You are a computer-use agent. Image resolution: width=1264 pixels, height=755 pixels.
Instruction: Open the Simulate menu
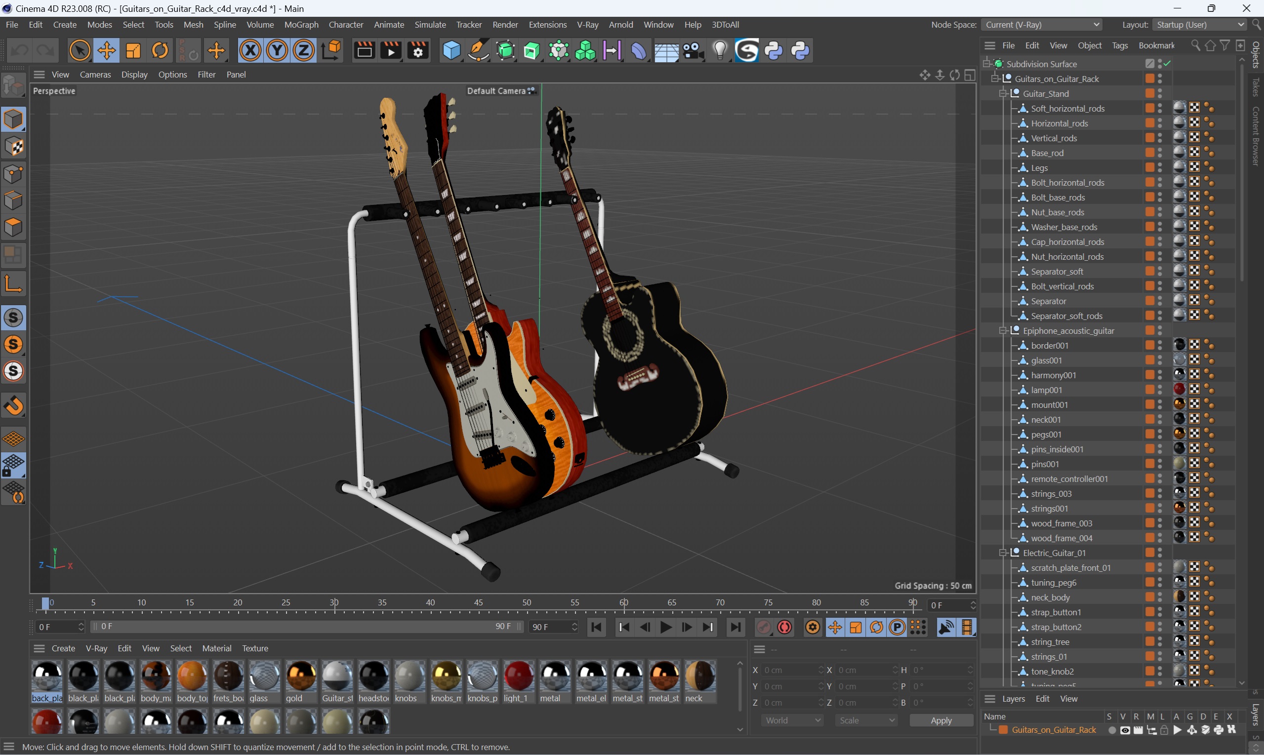pos(430,24)
